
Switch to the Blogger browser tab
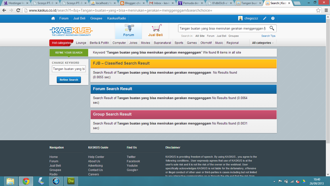pyautogui.click(x=132, y=3)
